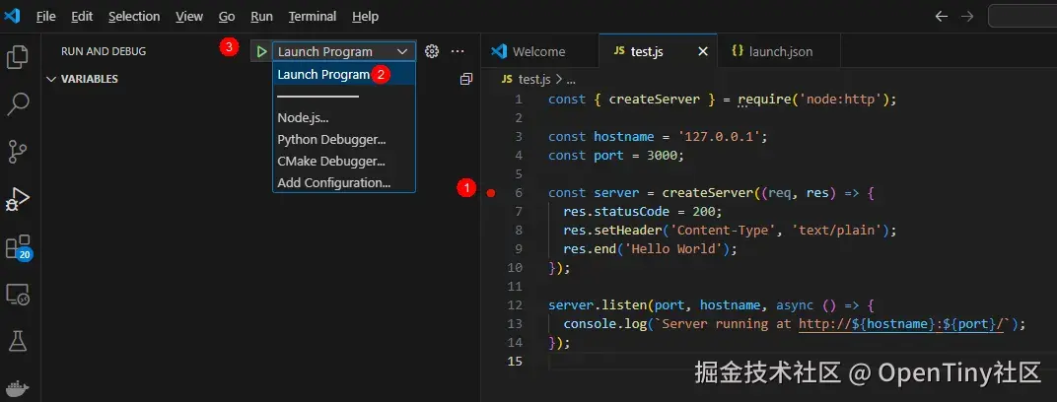Image resolution: width=1057 pixels, height=402 pixels.
Task: Switch to the Welcome tab
Action: (539, 51)
